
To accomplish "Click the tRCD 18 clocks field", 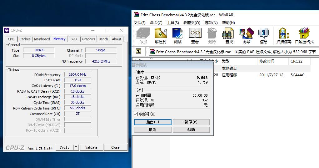I will coord(77,91).
